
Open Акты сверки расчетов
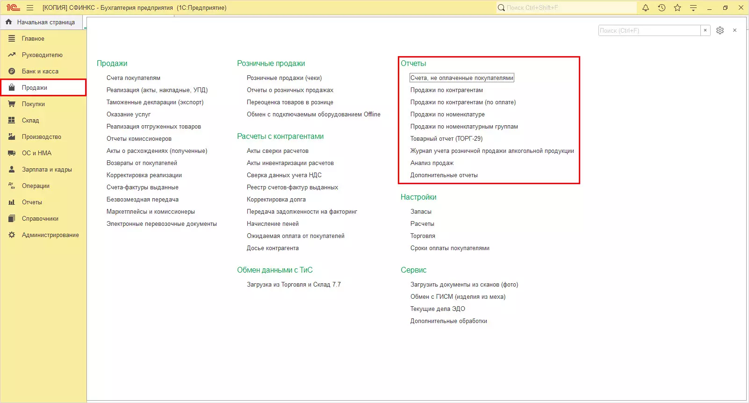(x=278, y=151)
